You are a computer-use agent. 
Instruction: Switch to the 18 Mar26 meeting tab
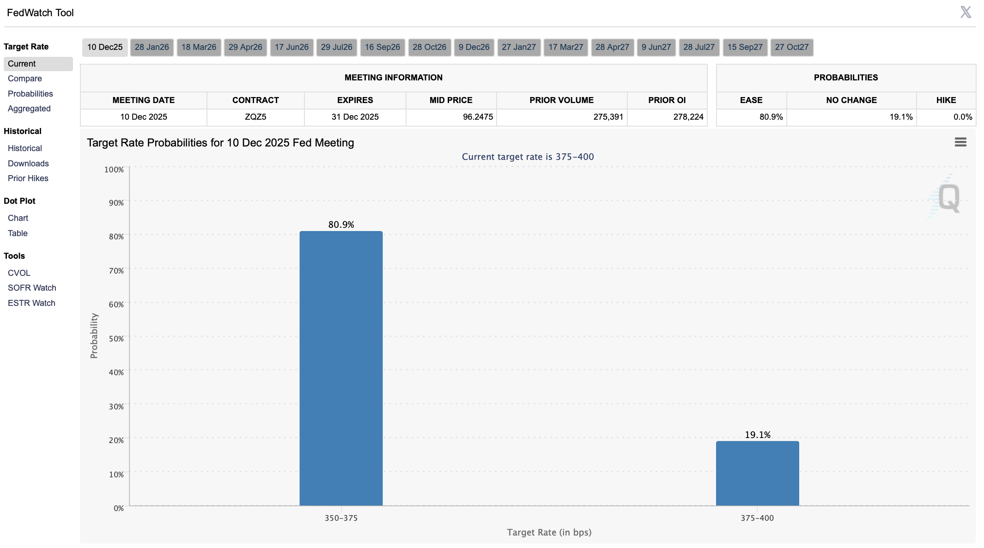click(199, 47)
